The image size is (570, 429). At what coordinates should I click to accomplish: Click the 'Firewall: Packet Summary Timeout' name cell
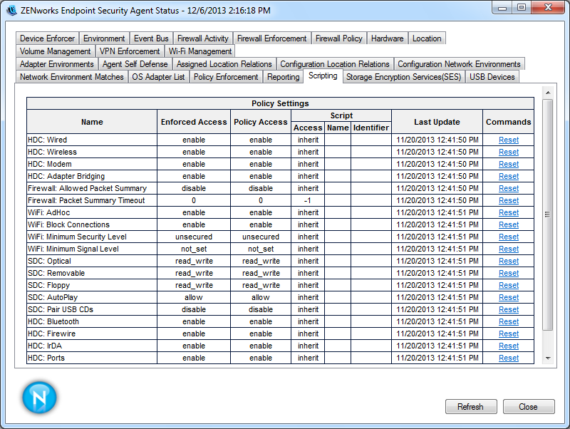pos(92,201)
